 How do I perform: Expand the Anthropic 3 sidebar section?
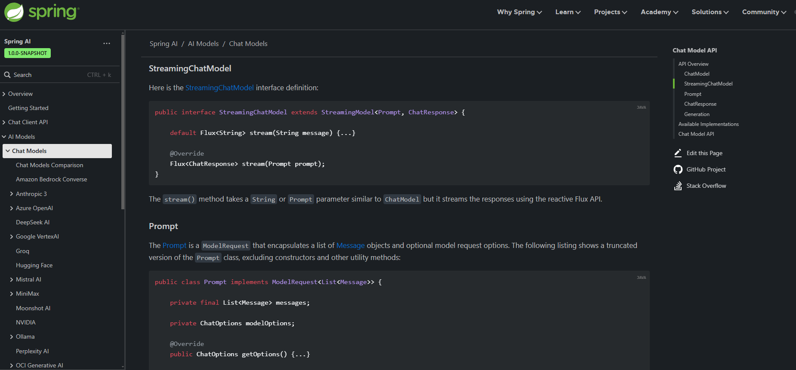12,194
